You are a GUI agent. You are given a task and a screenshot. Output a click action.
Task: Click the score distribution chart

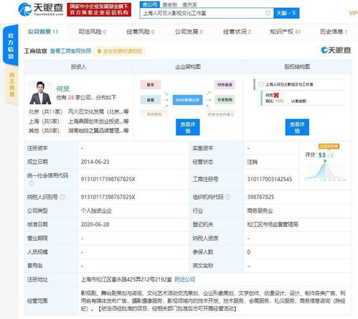[x=325, y=170]
